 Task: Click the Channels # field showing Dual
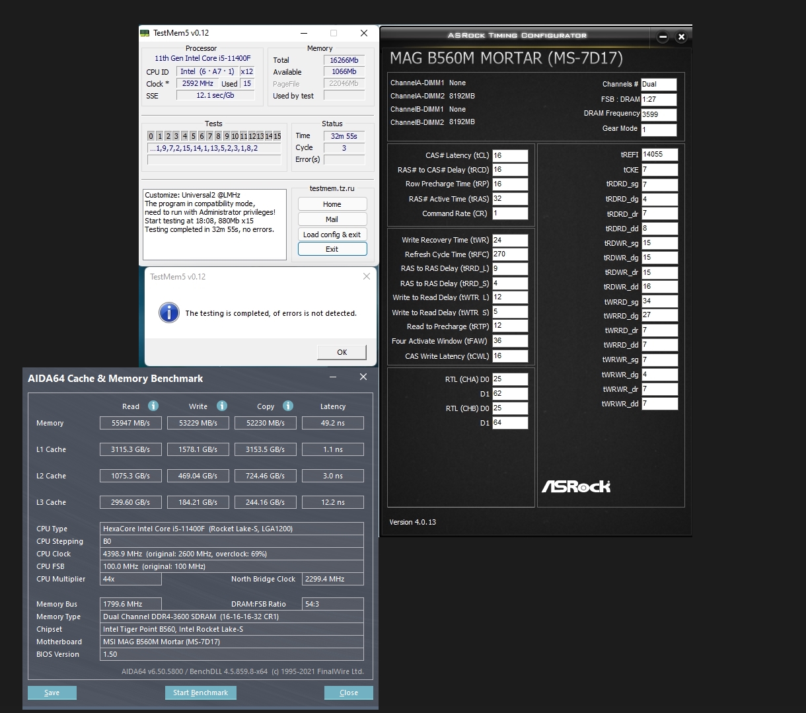coord(659,85)
